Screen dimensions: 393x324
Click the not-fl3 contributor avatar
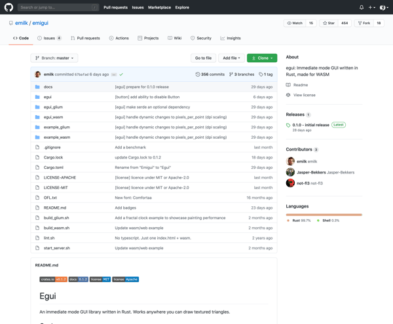290,183
